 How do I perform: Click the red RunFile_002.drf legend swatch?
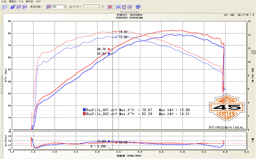[x=84, y=114]
